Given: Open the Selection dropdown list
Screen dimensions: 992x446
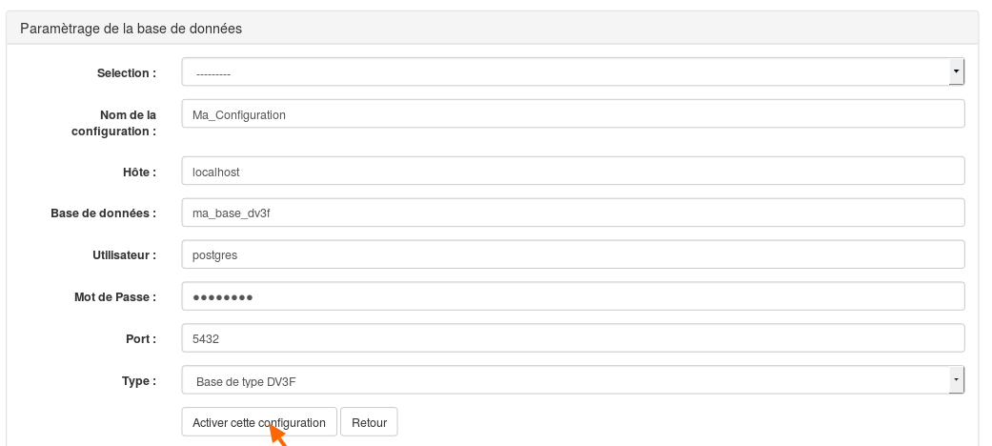Looking at the screenshot, I should click(573, 71).
